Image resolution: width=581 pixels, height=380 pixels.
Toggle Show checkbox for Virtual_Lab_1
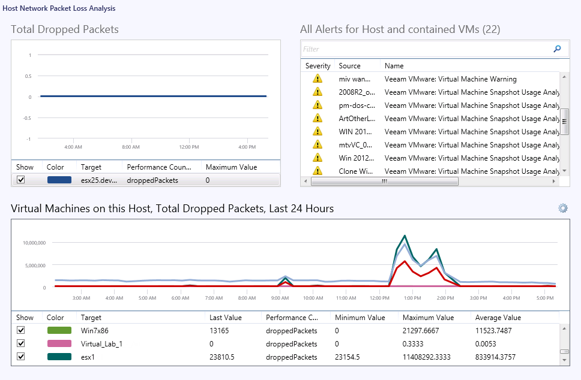pos(21,343)
